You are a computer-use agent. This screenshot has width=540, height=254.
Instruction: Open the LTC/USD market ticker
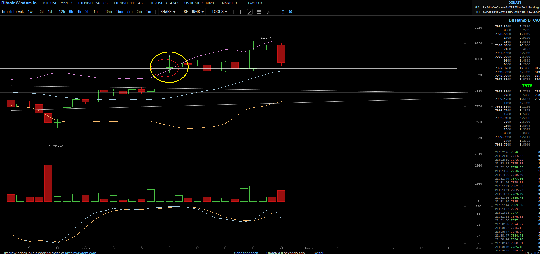pos(128,3)
